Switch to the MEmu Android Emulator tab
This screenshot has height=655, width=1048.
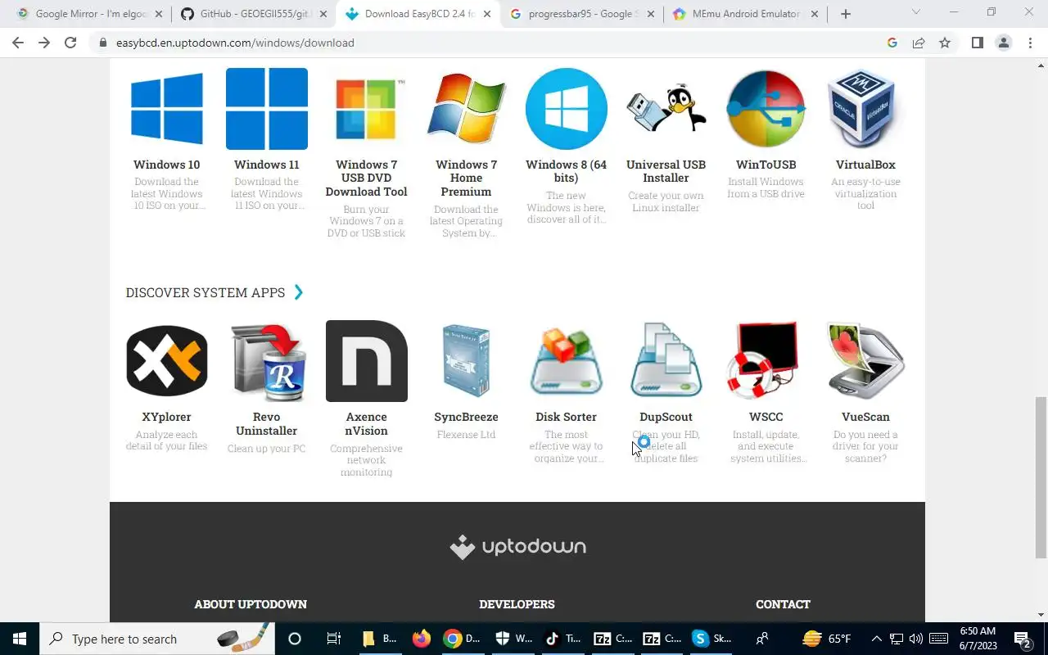(744, 14)
